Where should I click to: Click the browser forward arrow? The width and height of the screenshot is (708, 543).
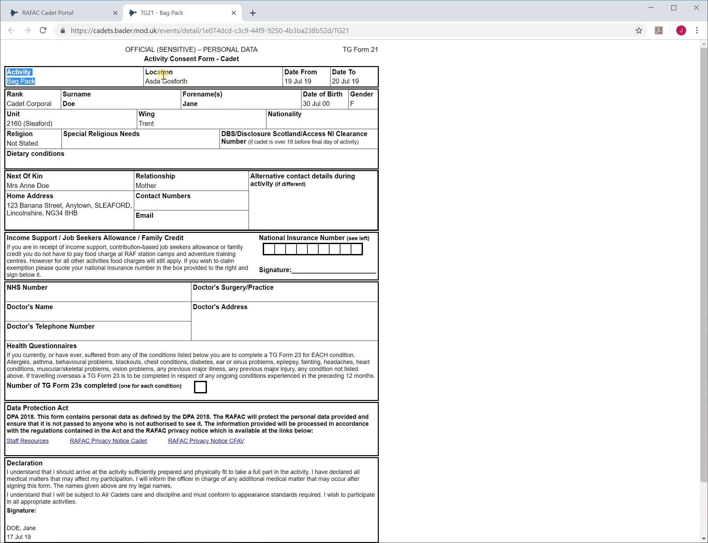point(27,30)
